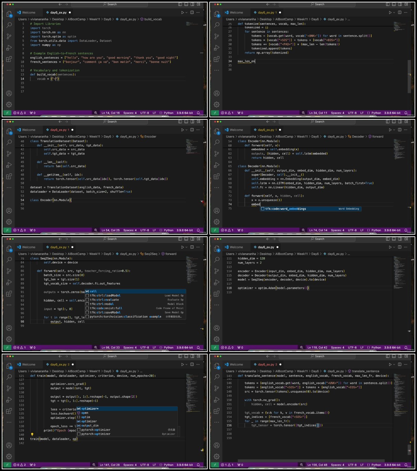Accept tfk:code:word_embeddings suggestion
The height and width of the screenshot is (471, 417).
311,209
